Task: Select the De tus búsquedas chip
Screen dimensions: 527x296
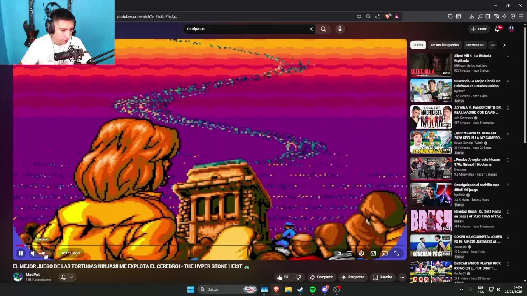Action: [445, 45]
